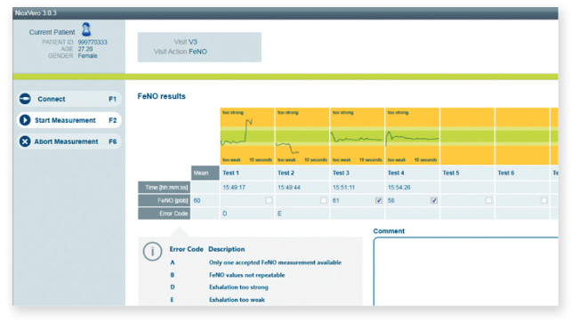Click inside the Comment text box
This screenshot has height=323, width=571.
coord(466,271)
